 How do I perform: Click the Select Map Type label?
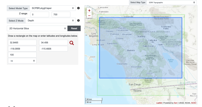click(x=138, y=3)
